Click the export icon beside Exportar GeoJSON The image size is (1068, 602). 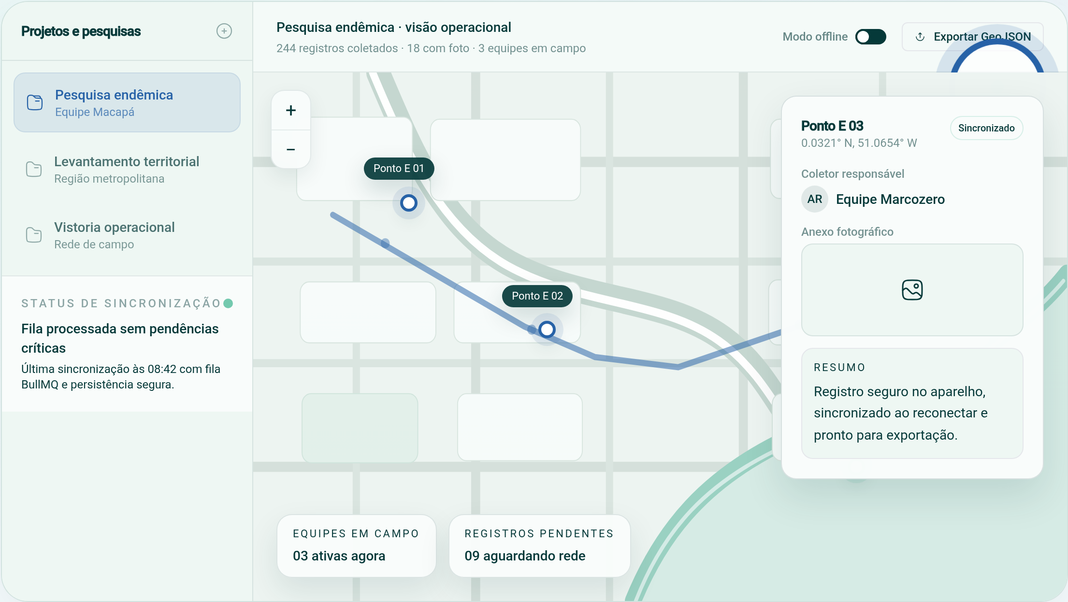pyautogui.click(x=920, y=37)
